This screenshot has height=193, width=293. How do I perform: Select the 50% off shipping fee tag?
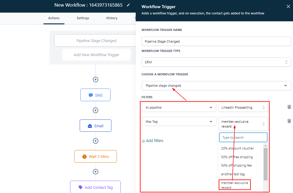click(236, 165)
